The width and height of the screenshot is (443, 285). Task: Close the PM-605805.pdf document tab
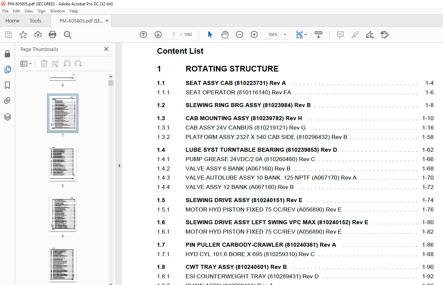click(107, 21)
